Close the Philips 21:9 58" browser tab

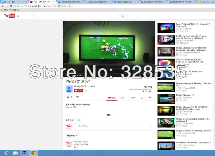click(55, 2)
